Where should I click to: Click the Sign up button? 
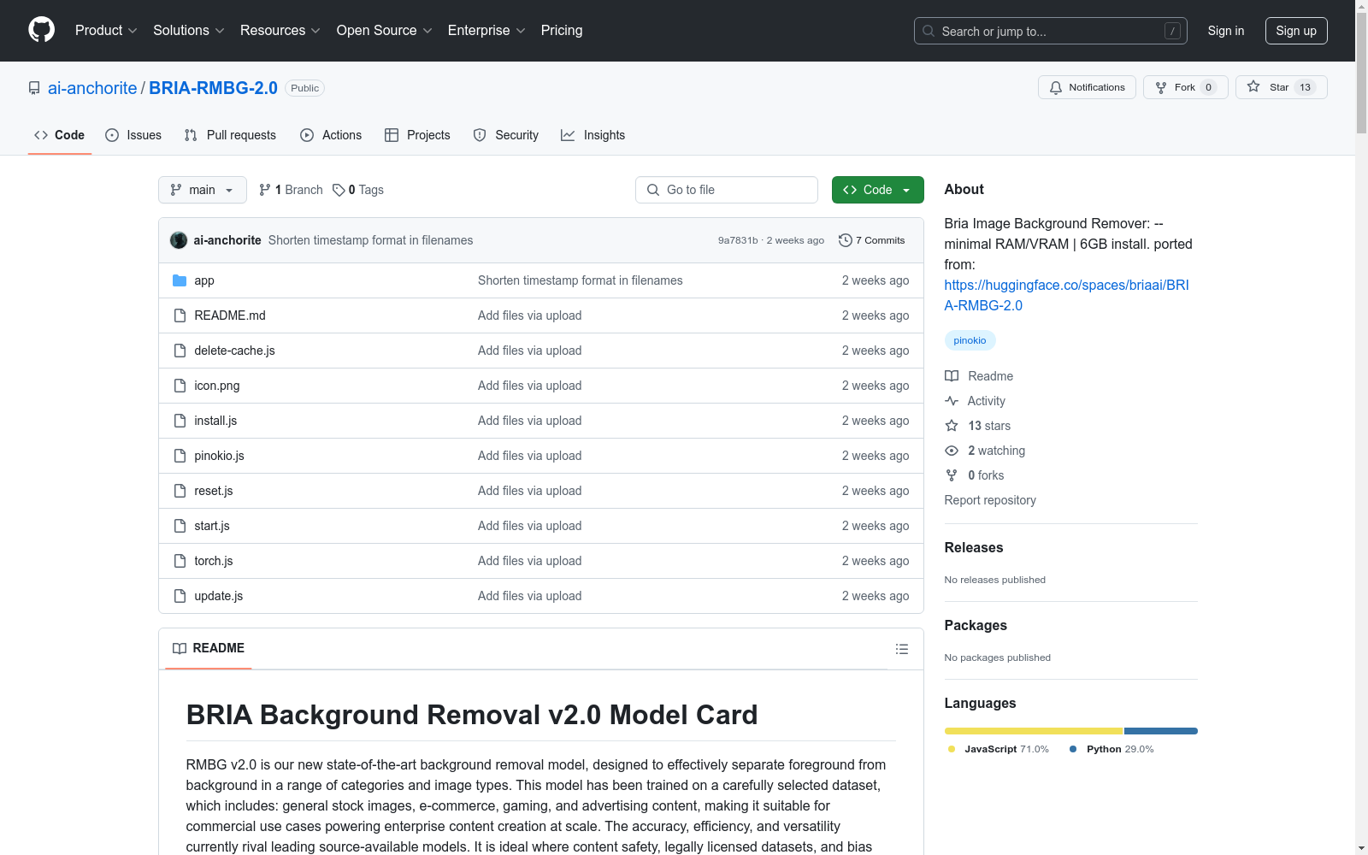click(x=1296, y=31)
